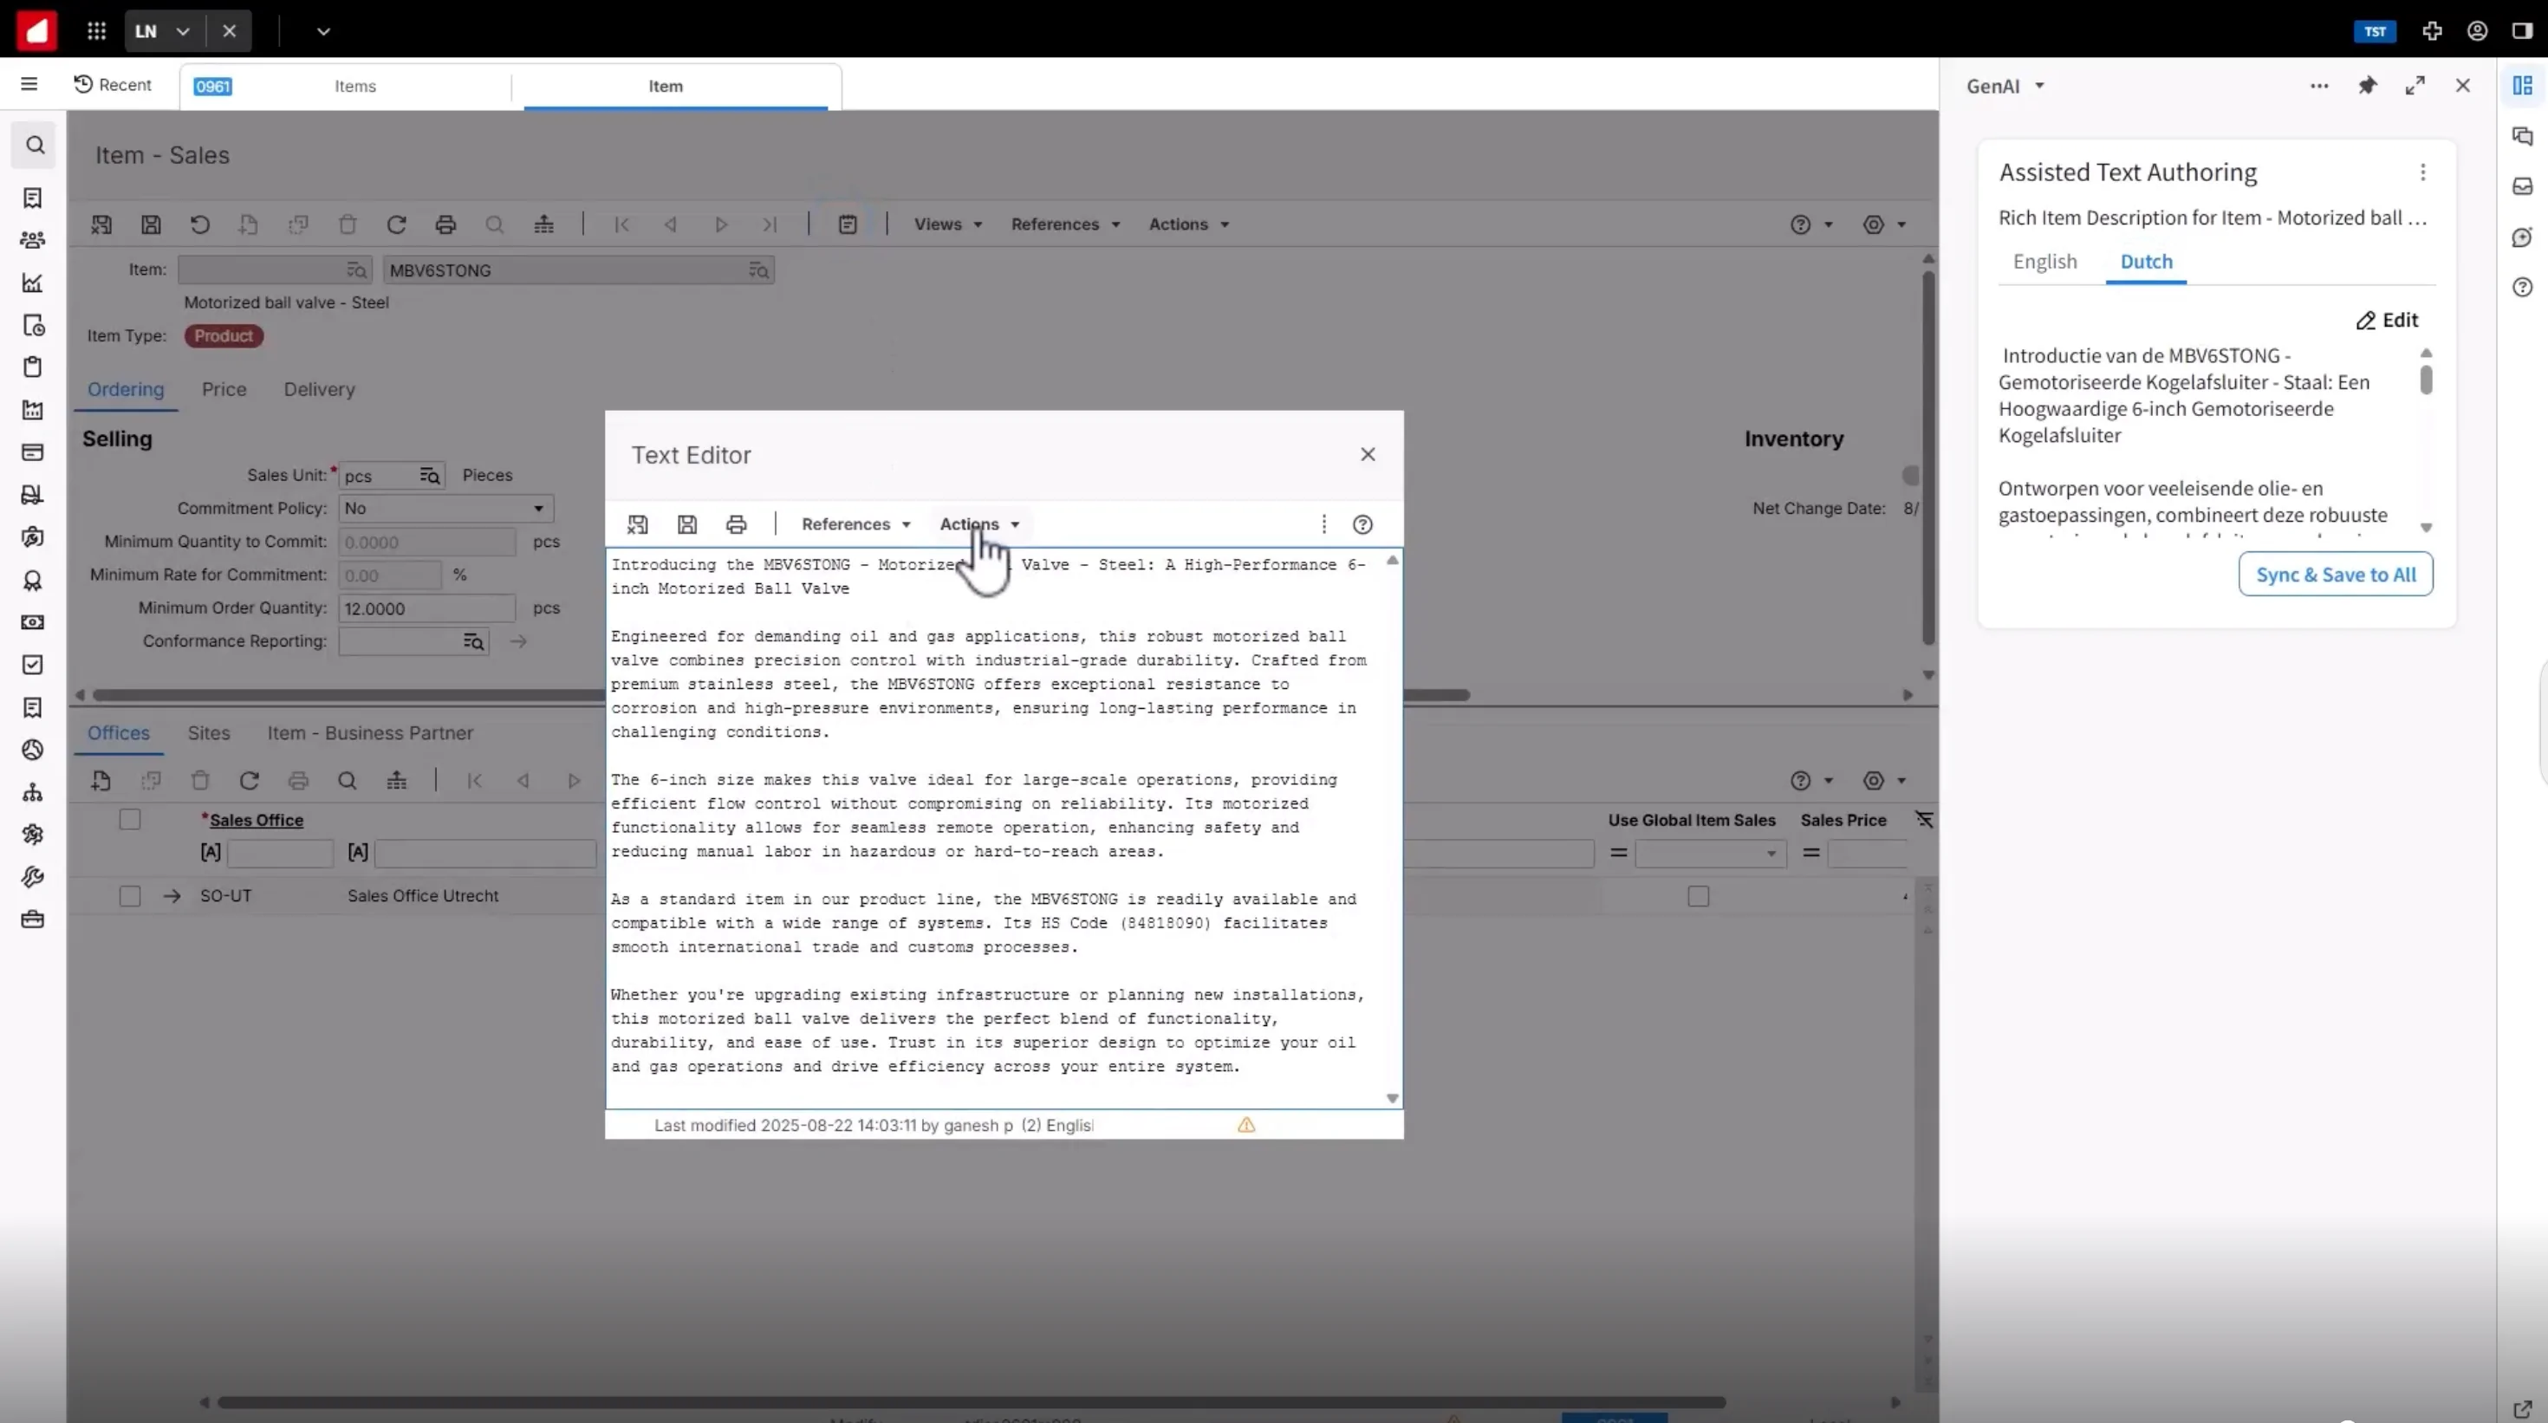Click the save icon in the Text Editor
The height and width of the screenshot is (1423, 2548).
click(x=687, y=524)
